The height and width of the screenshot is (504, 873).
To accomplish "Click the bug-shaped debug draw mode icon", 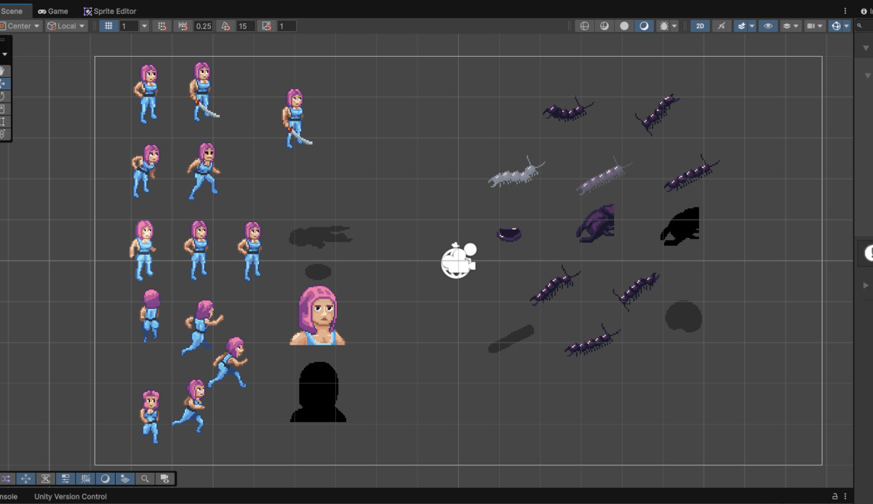I will click(663, 26).
